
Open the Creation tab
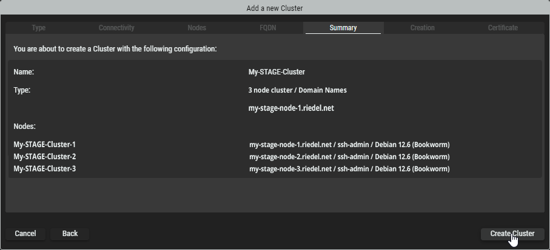(422, 28)
